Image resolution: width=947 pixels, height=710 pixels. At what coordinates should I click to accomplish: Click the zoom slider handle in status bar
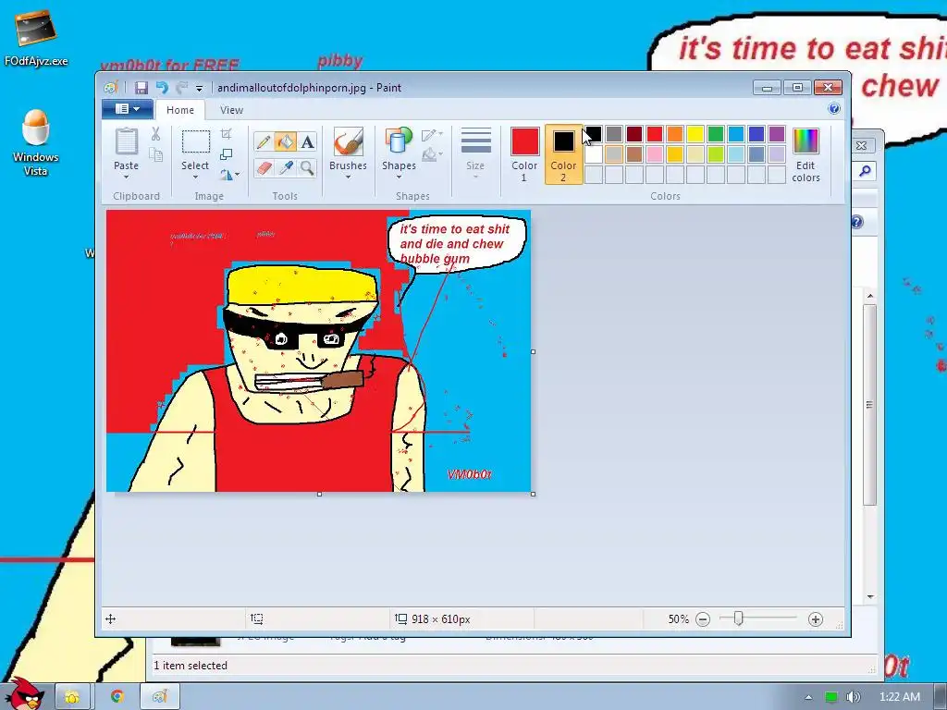pos(738,618)
